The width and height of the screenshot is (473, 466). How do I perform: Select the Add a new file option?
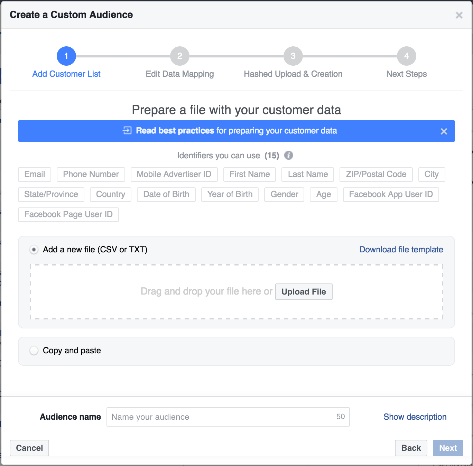(x=34, y=249)
